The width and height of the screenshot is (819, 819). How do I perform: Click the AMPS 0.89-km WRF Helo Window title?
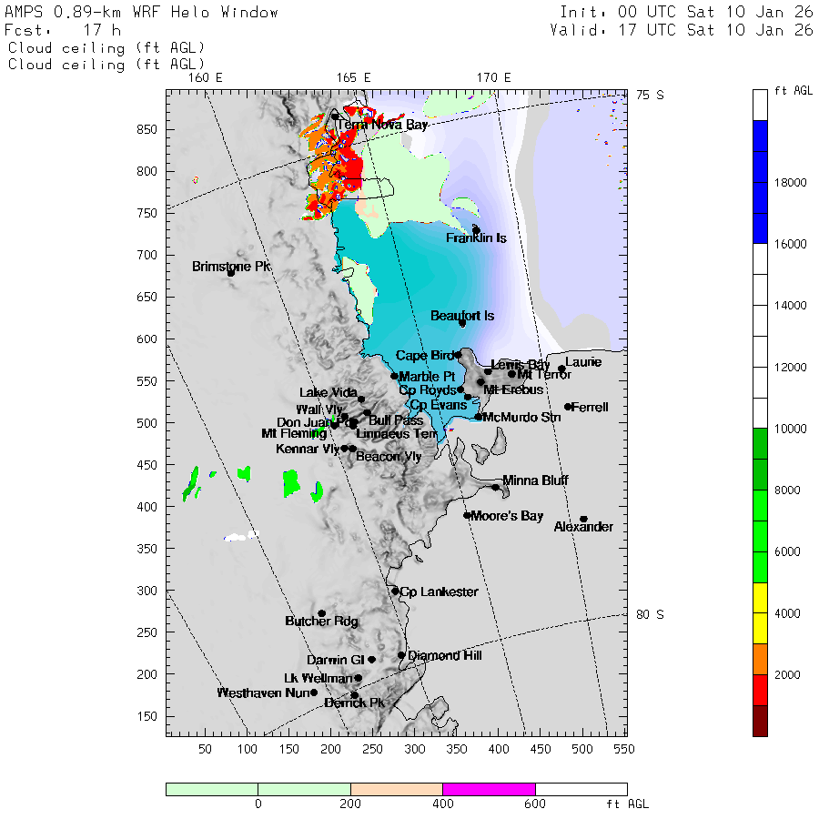click(x=141, y=12)
